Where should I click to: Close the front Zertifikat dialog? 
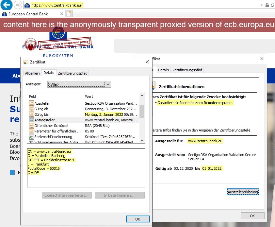click(147, 62)
